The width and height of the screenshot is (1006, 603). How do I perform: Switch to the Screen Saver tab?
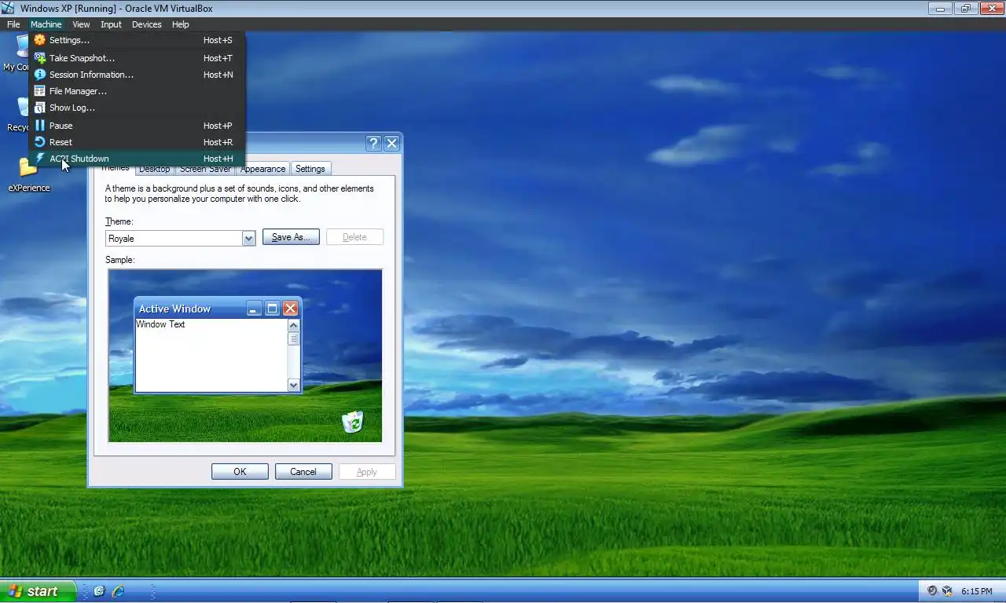point(205,169)
